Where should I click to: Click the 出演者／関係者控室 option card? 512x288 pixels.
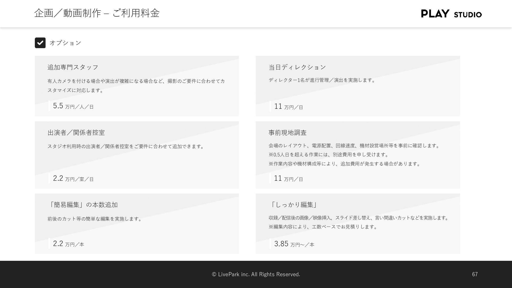pyautogui.click(x=137, y=155)
